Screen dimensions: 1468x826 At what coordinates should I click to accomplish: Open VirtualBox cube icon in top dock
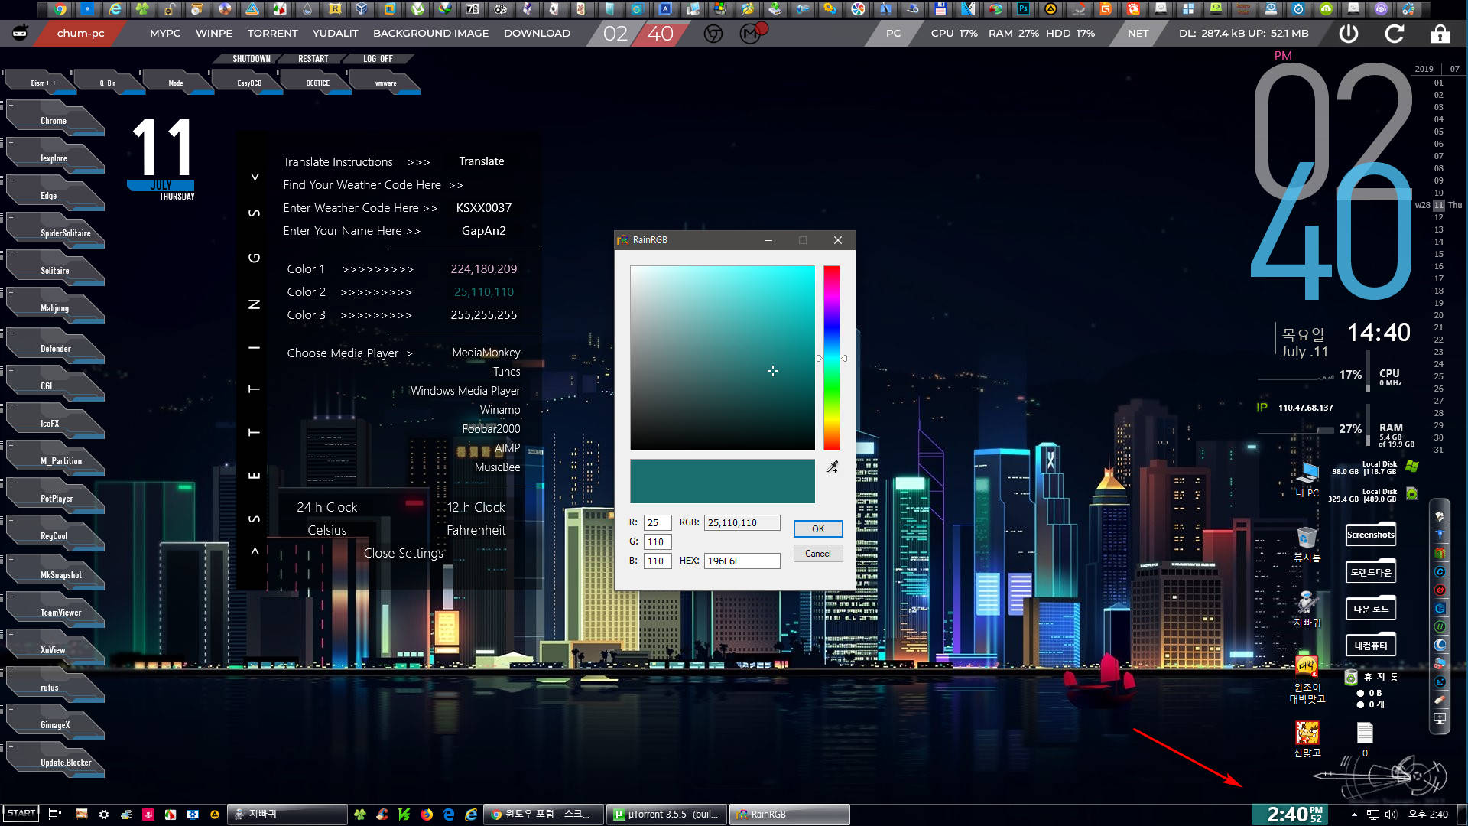[362, 9]
